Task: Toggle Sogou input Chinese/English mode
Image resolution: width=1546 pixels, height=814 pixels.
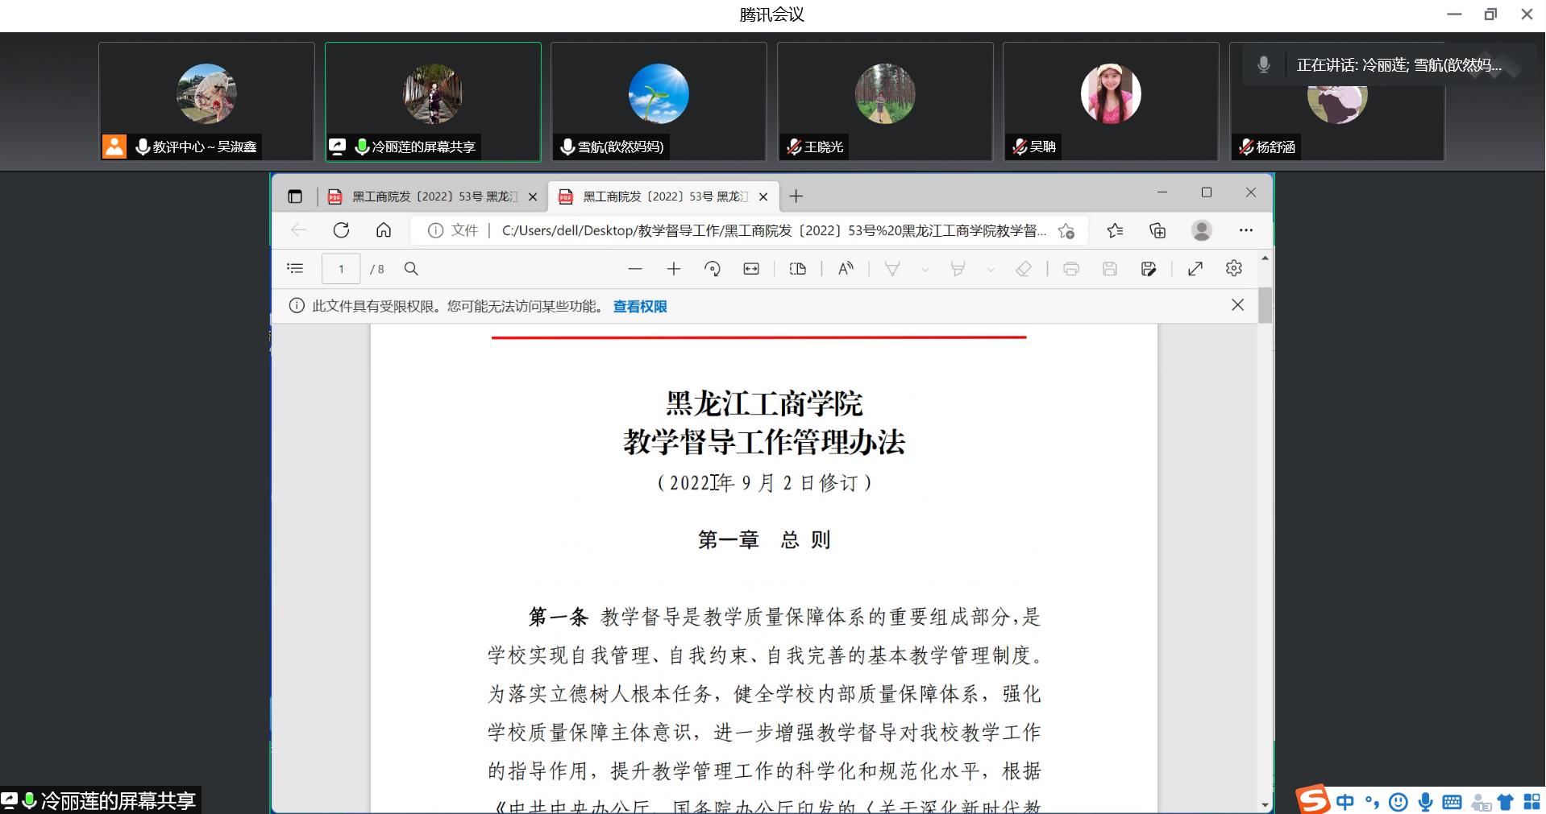Action: pos(1344,801)
